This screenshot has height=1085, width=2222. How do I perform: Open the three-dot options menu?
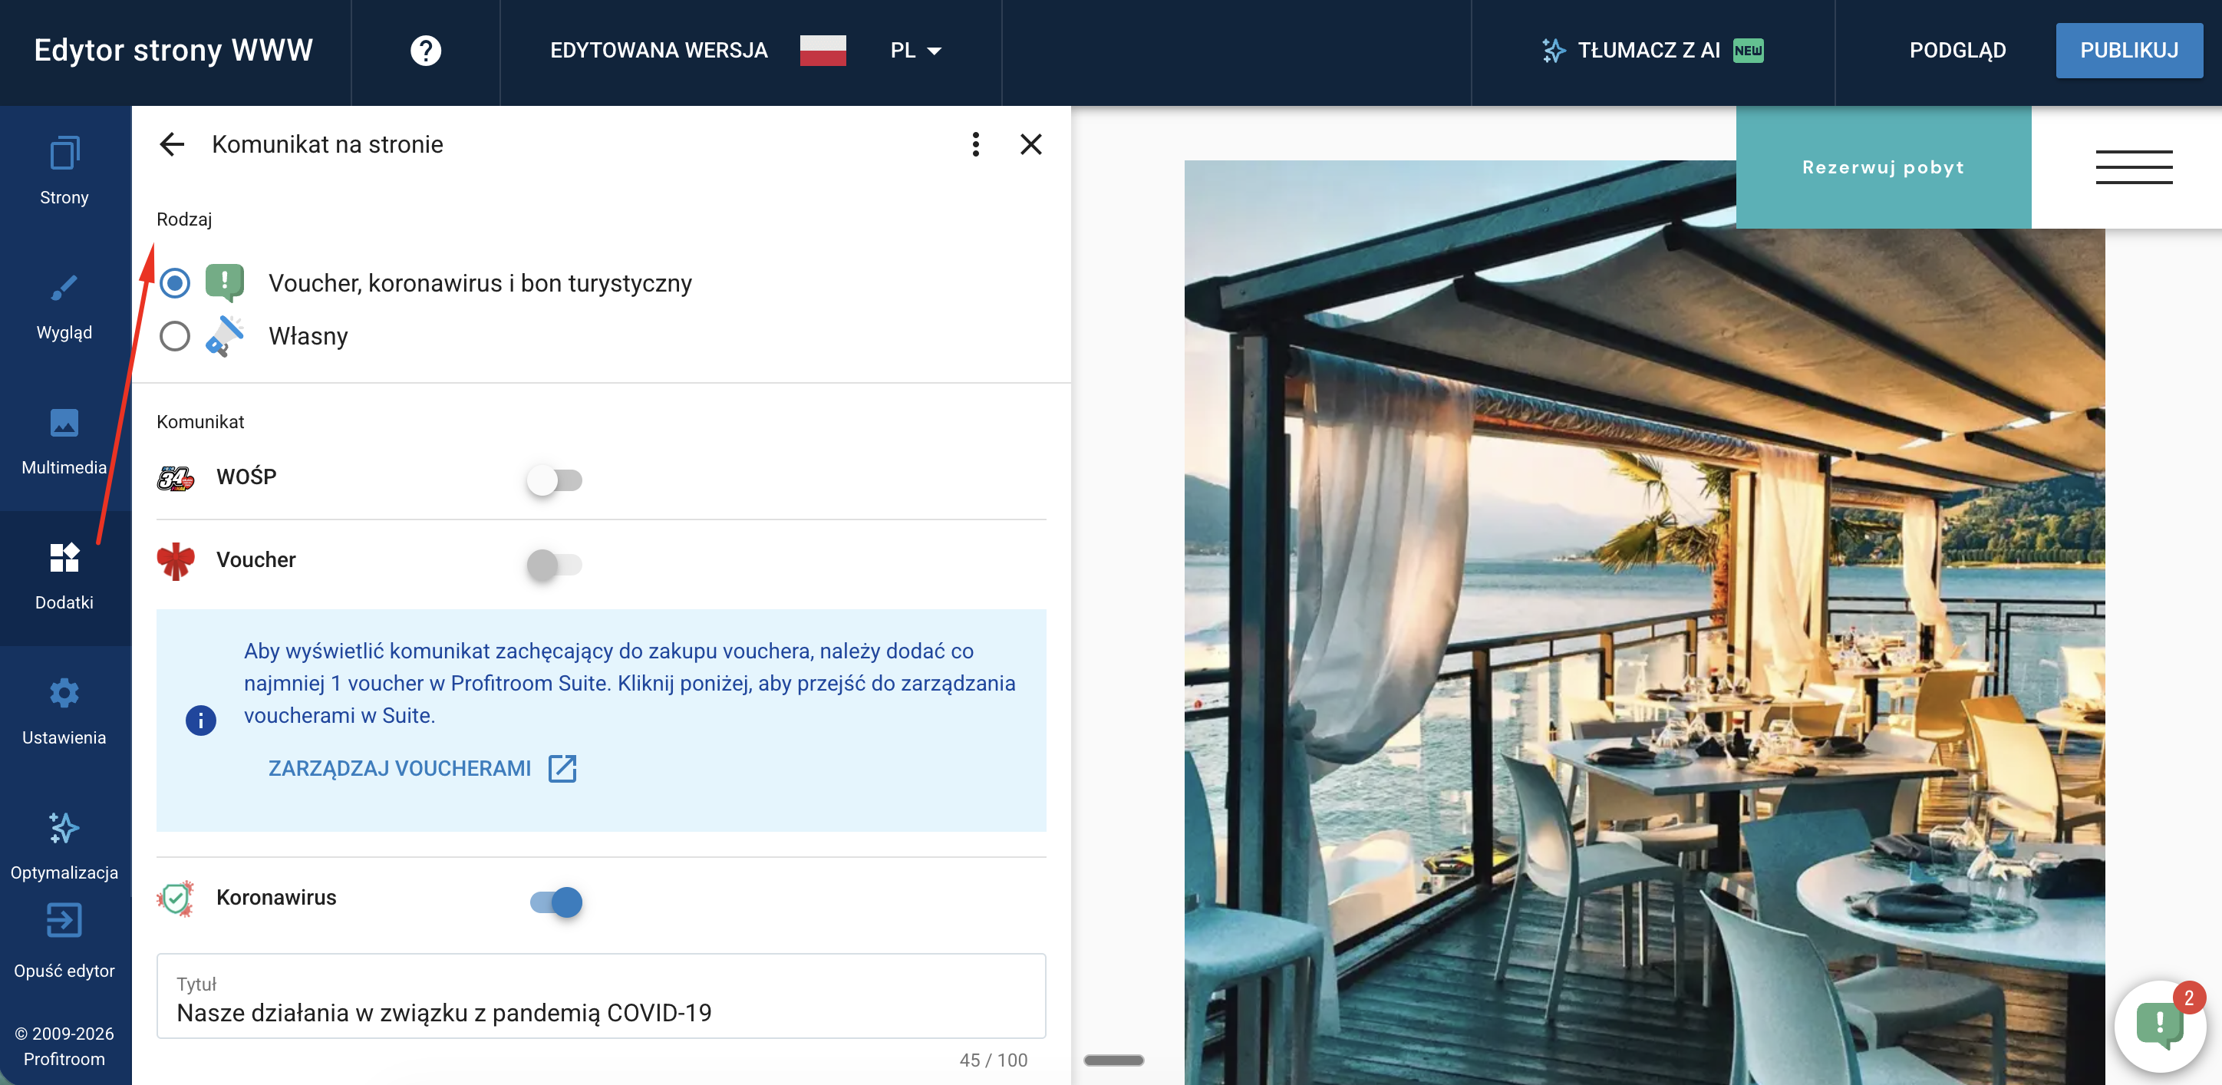pos(975,144)
